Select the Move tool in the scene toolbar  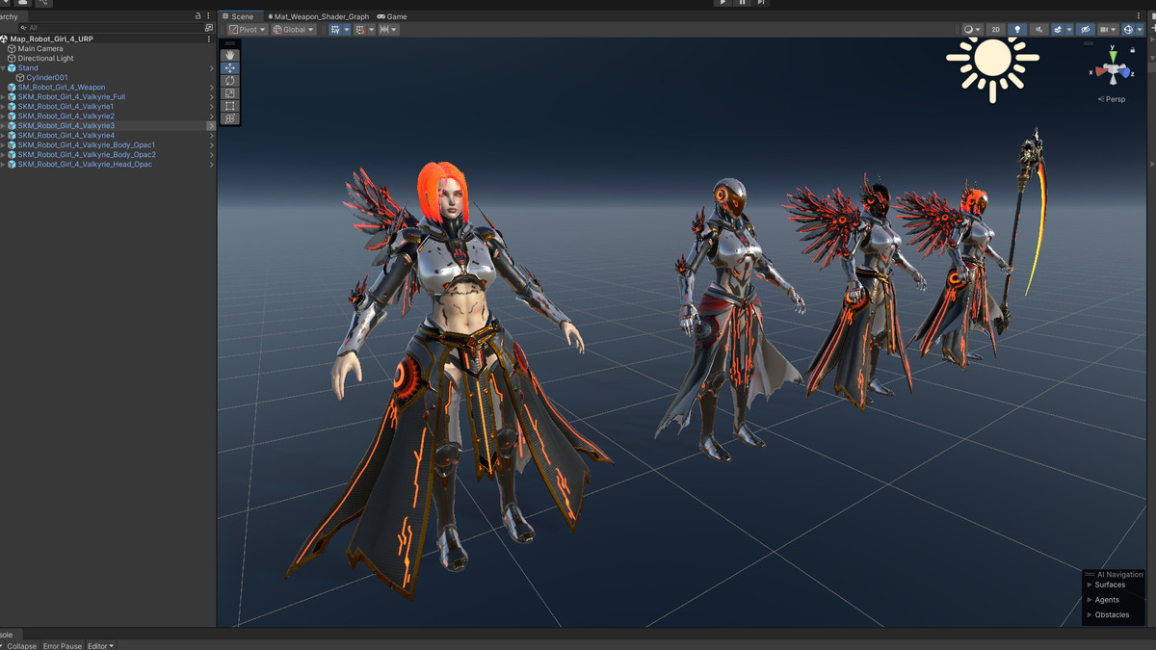[230, 68]
